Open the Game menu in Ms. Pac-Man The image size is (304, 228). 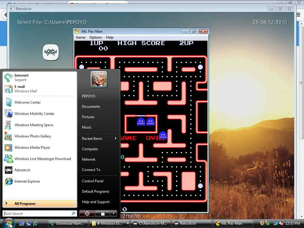tap(81, 37)
